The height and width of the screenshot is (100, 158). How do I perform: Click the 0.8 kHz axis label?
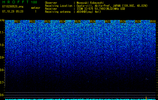(x=2, y=70)
